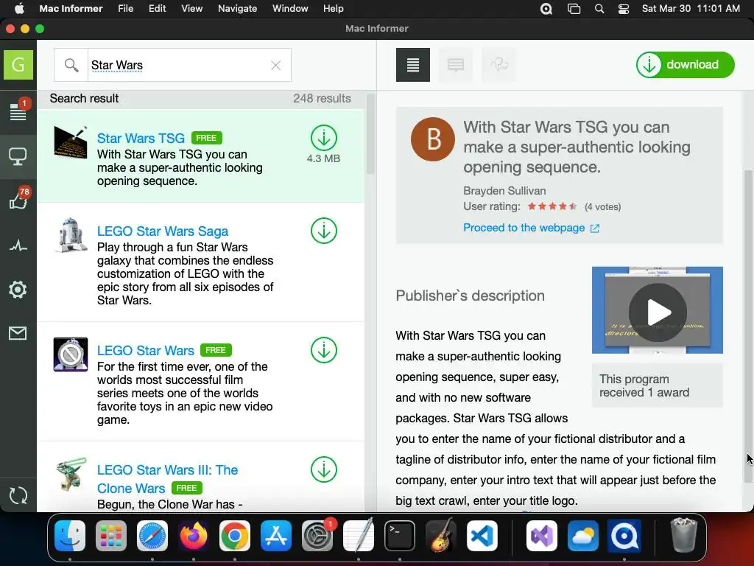Clear the Star Wars search text
754x566 pixels.
275,66
